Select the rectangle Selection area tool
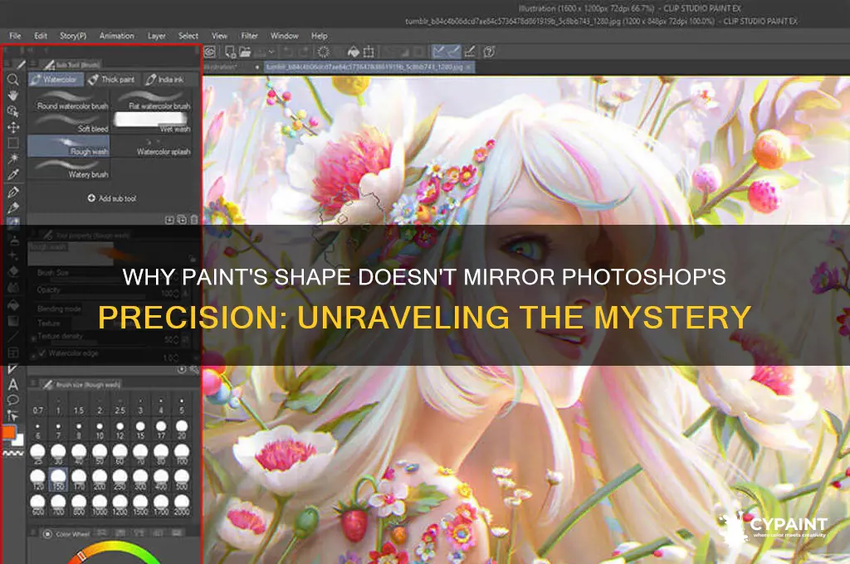 coord(13,143)
